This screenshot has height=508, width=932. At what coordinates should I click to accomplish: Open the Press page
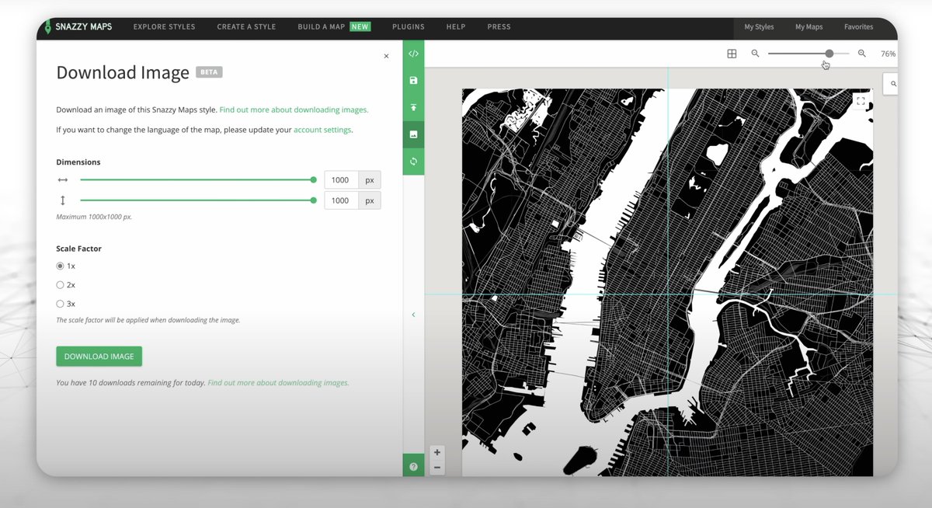[x=499, y=26]
